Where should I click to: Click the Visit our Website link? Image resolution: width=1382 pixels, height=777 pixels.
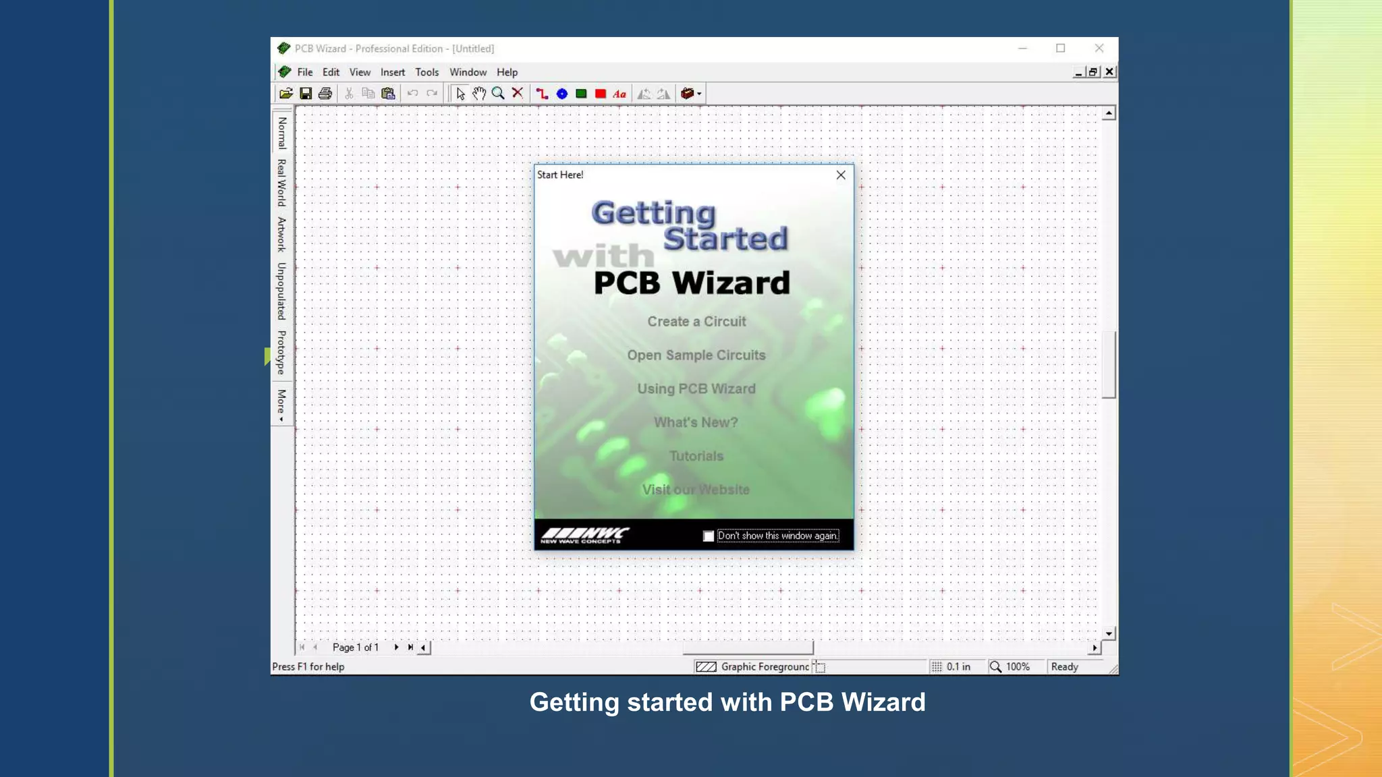click(x=696, y=490)
